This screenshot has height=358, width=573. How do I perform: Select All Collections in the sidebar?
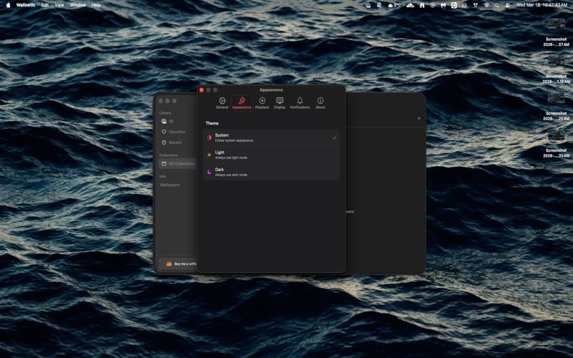click(x=178, y=164)
